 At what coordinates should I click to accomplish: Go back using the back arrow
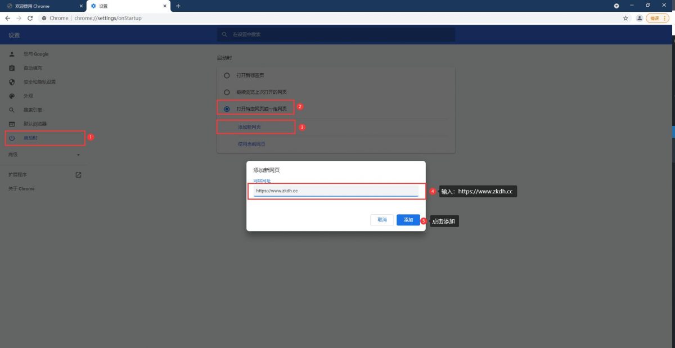(x=7, y=18)
